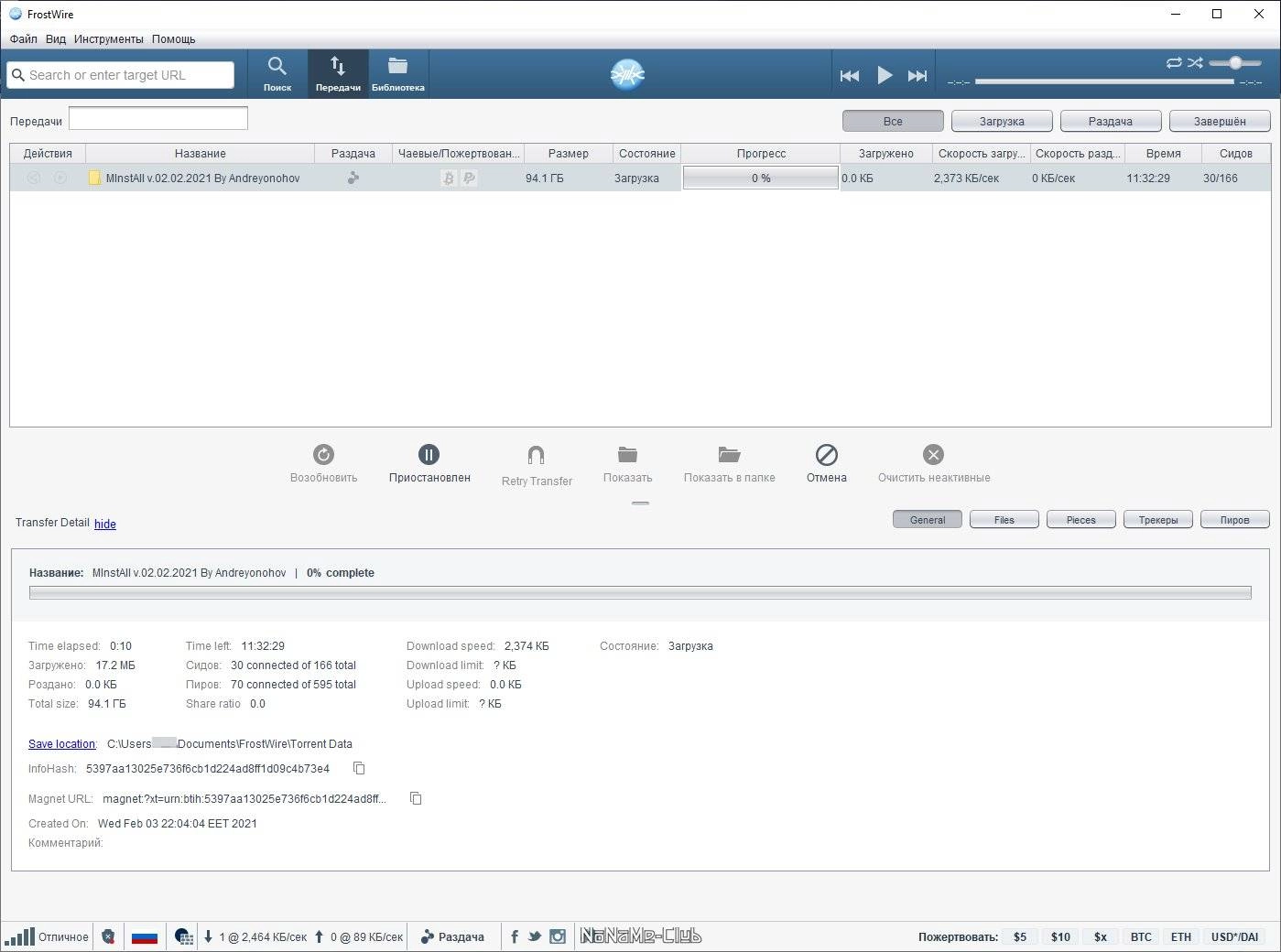Screen dimensions: 1281x952
Task: Switch to the Пиров detail tab
Action: 1235,519
